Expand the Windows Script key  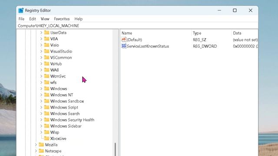41,107
